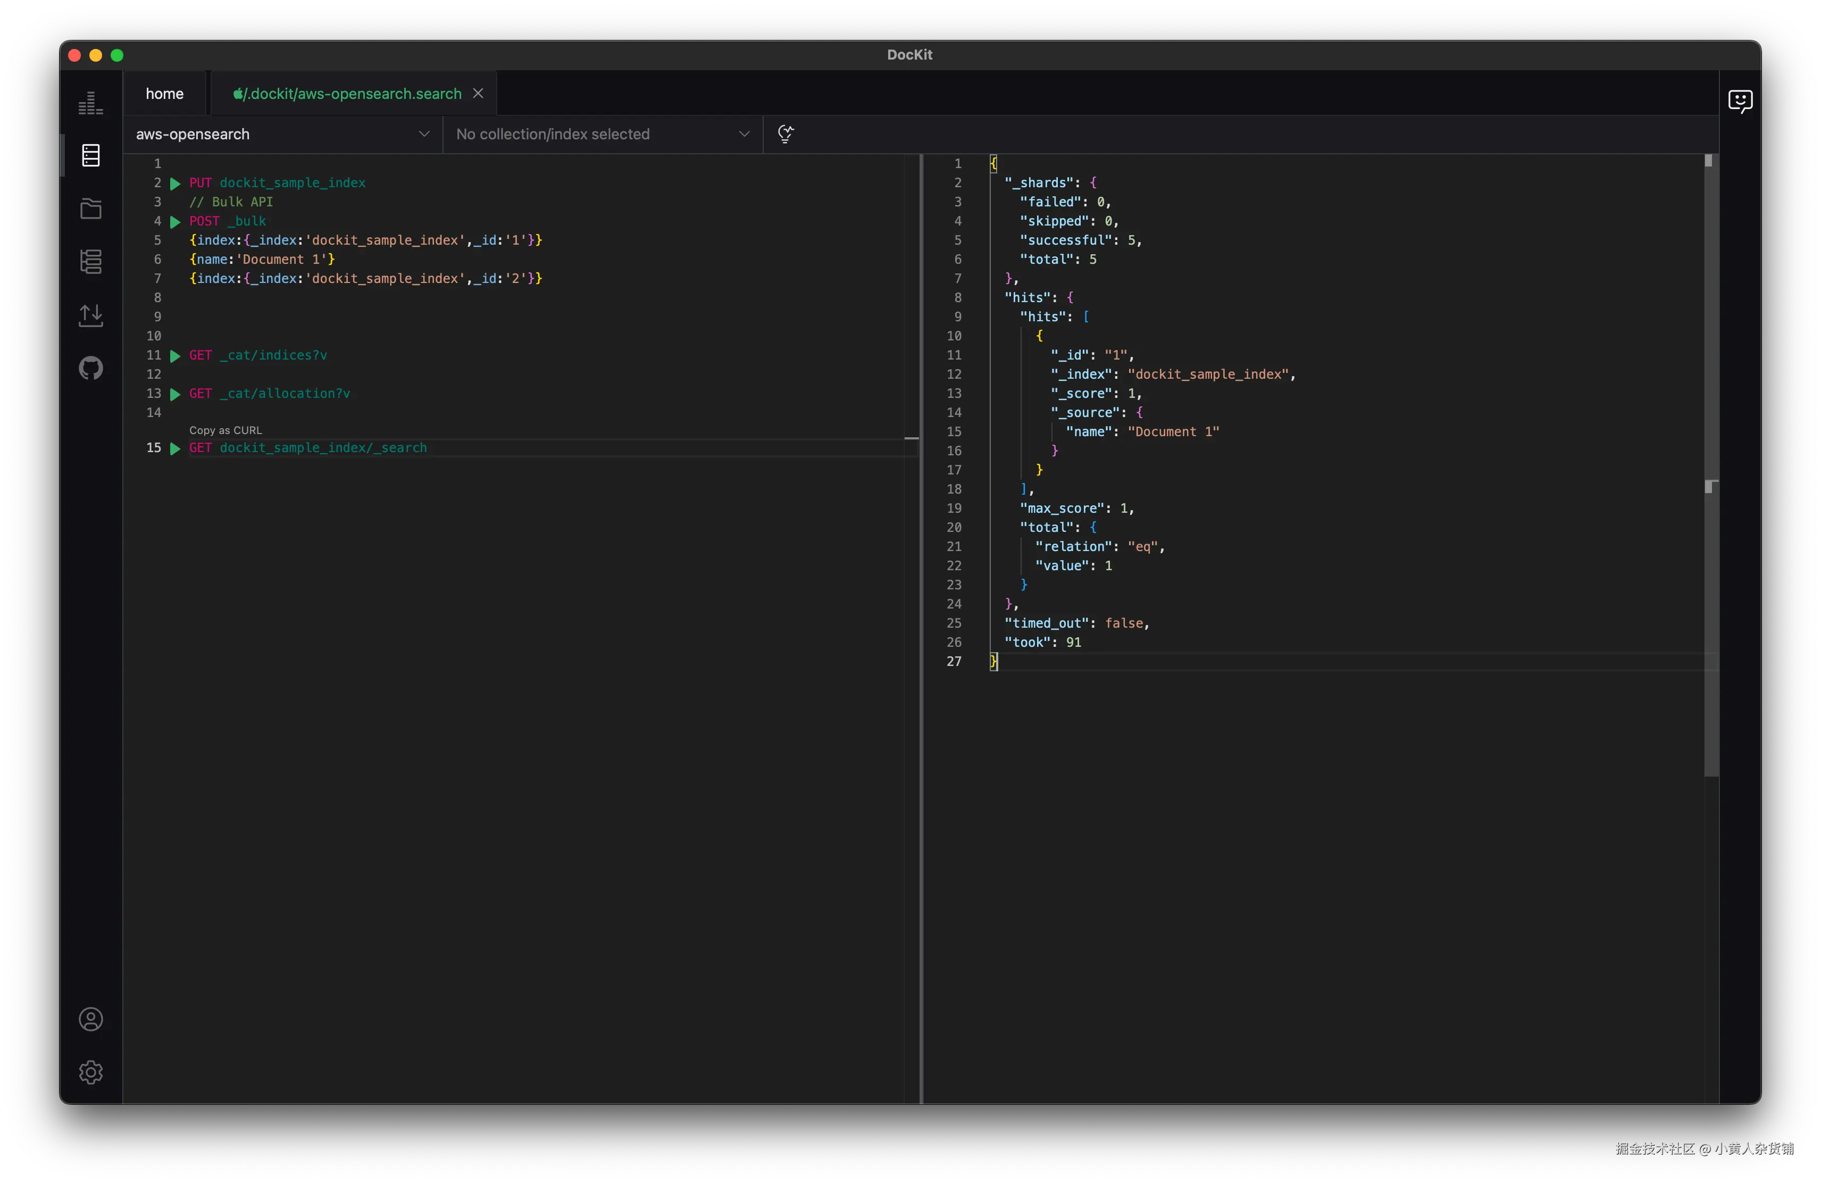
Task: Close the aws-opensearch.search tab
Action: [478, 94]
